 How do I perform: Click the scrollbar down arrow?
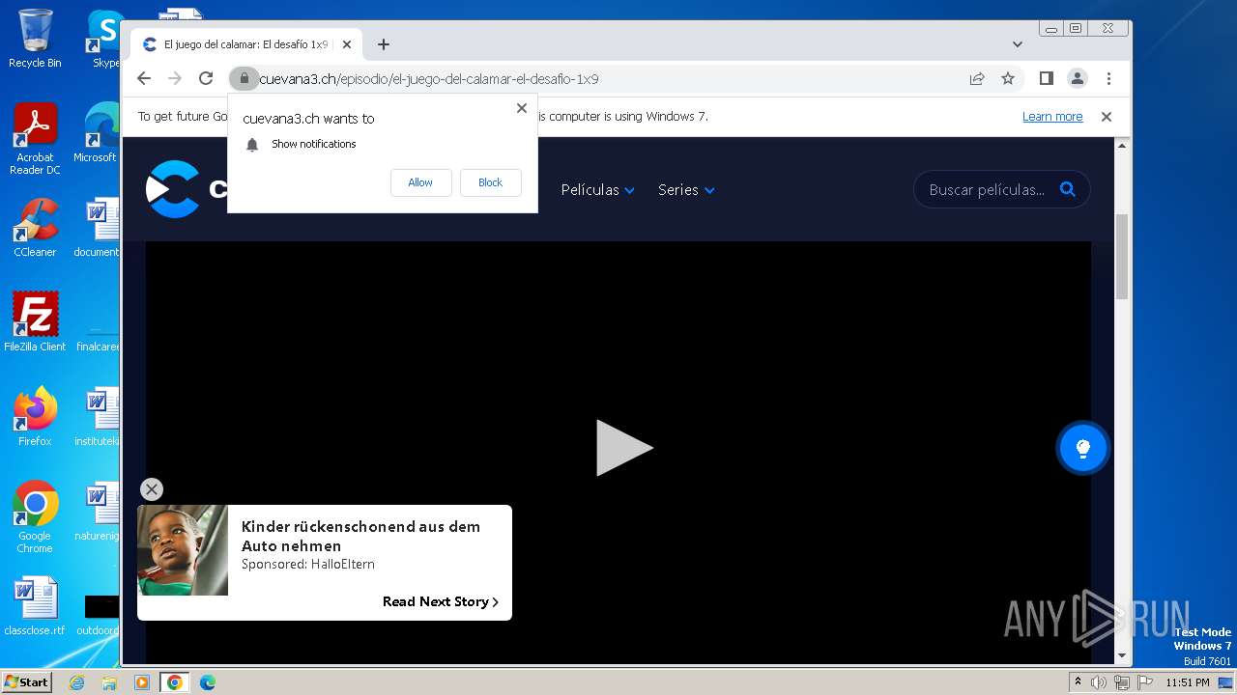[1122, 655]
